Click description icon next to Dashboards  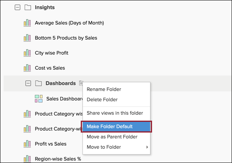[x=81, y=83]
